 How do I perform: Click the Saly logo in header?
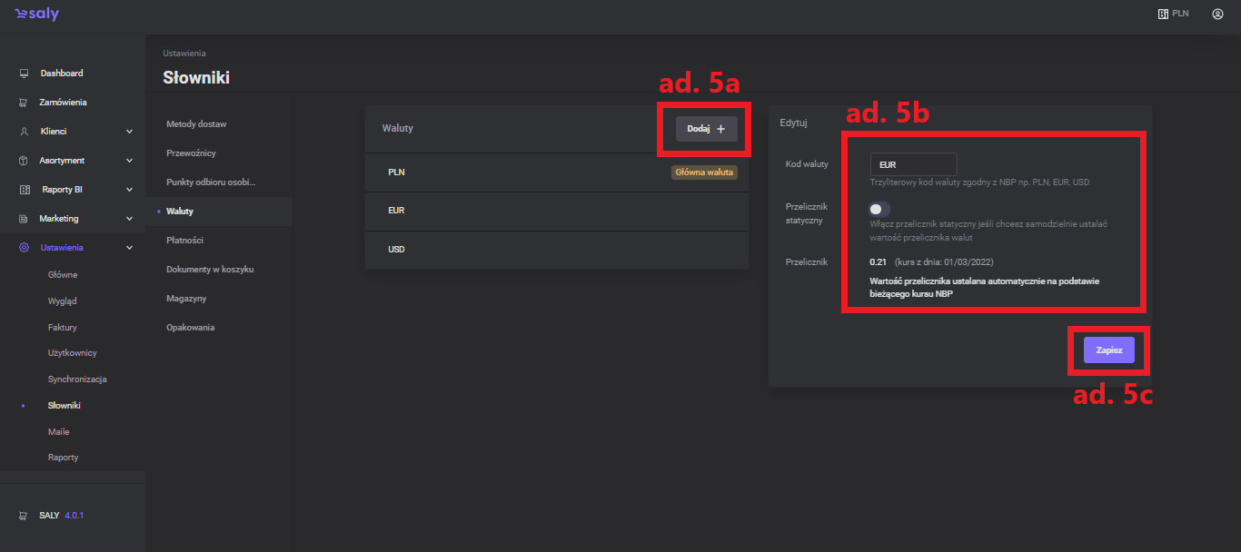(36, 15)
